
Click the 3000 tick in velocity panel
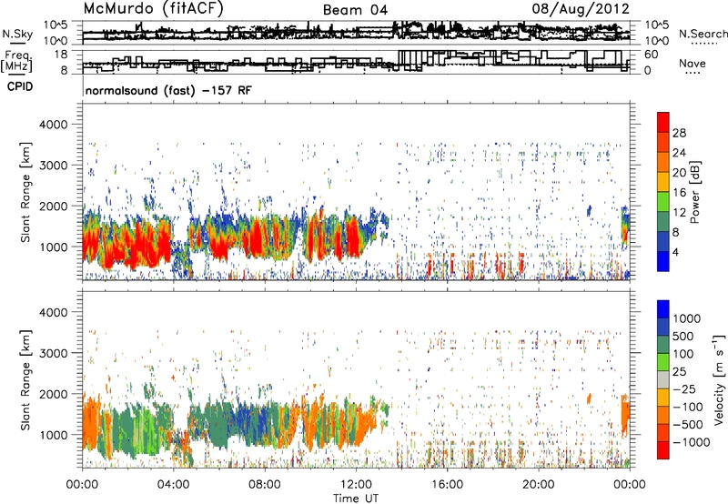pyautogui.click(x=54, y=353)
